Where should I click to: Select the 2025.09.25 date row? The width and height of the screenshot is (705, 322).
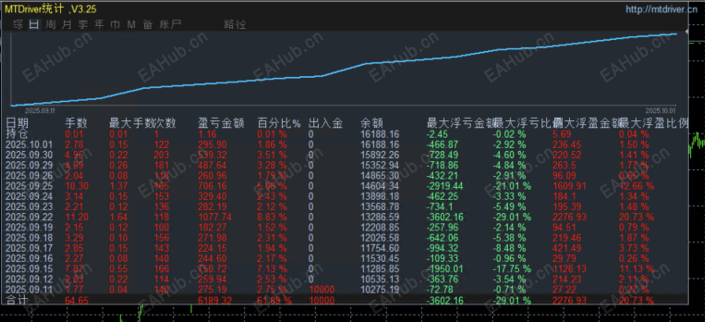29,186
